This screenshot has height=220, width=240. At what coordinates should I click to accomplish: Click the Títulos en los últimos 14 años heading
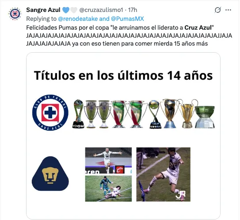pyautogui.click(x=123, y=75)
